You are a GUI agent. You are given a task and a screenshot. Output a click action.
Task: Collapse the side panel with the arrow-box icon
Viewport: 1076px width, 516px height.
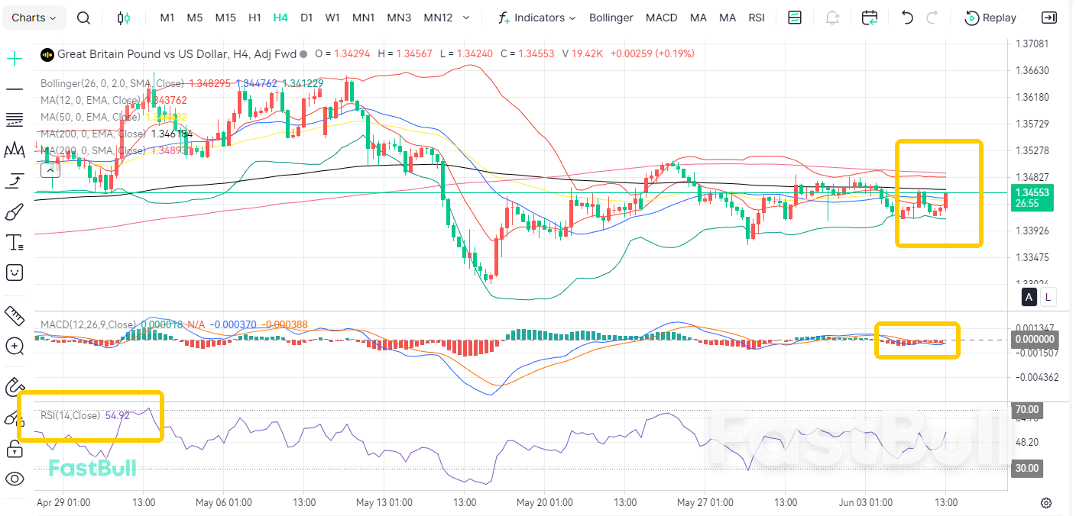tap(1050, 18)
